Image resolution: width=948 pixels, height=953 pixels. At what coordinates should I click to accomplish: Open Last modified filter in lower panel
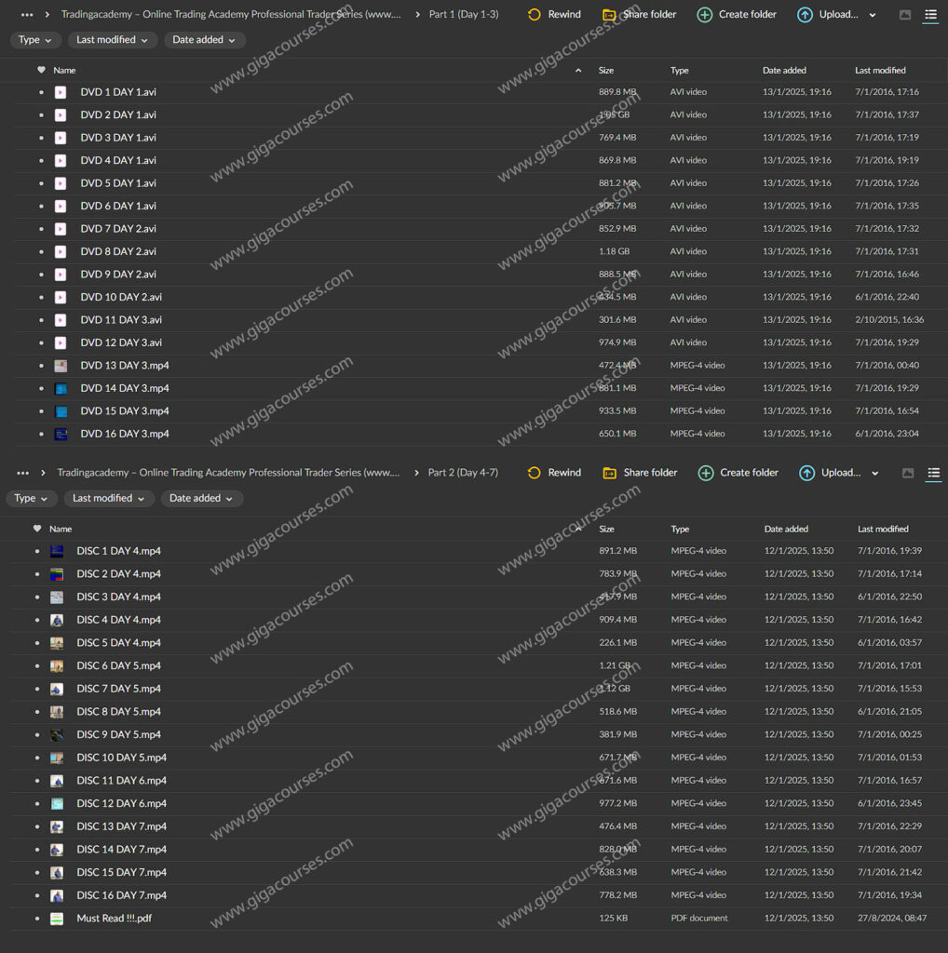(108, 499)
